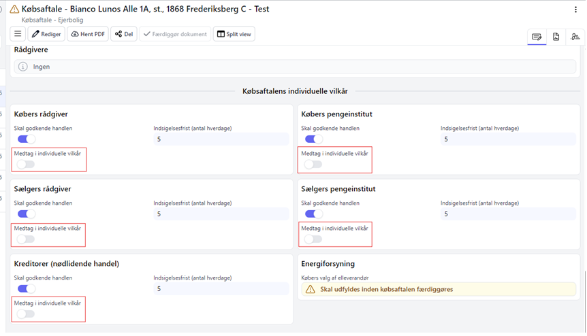Enable Medtag i individuelle vilkår for Kreditorer
Viewport: 587px width, 336px height.
(x=26, y=314)
